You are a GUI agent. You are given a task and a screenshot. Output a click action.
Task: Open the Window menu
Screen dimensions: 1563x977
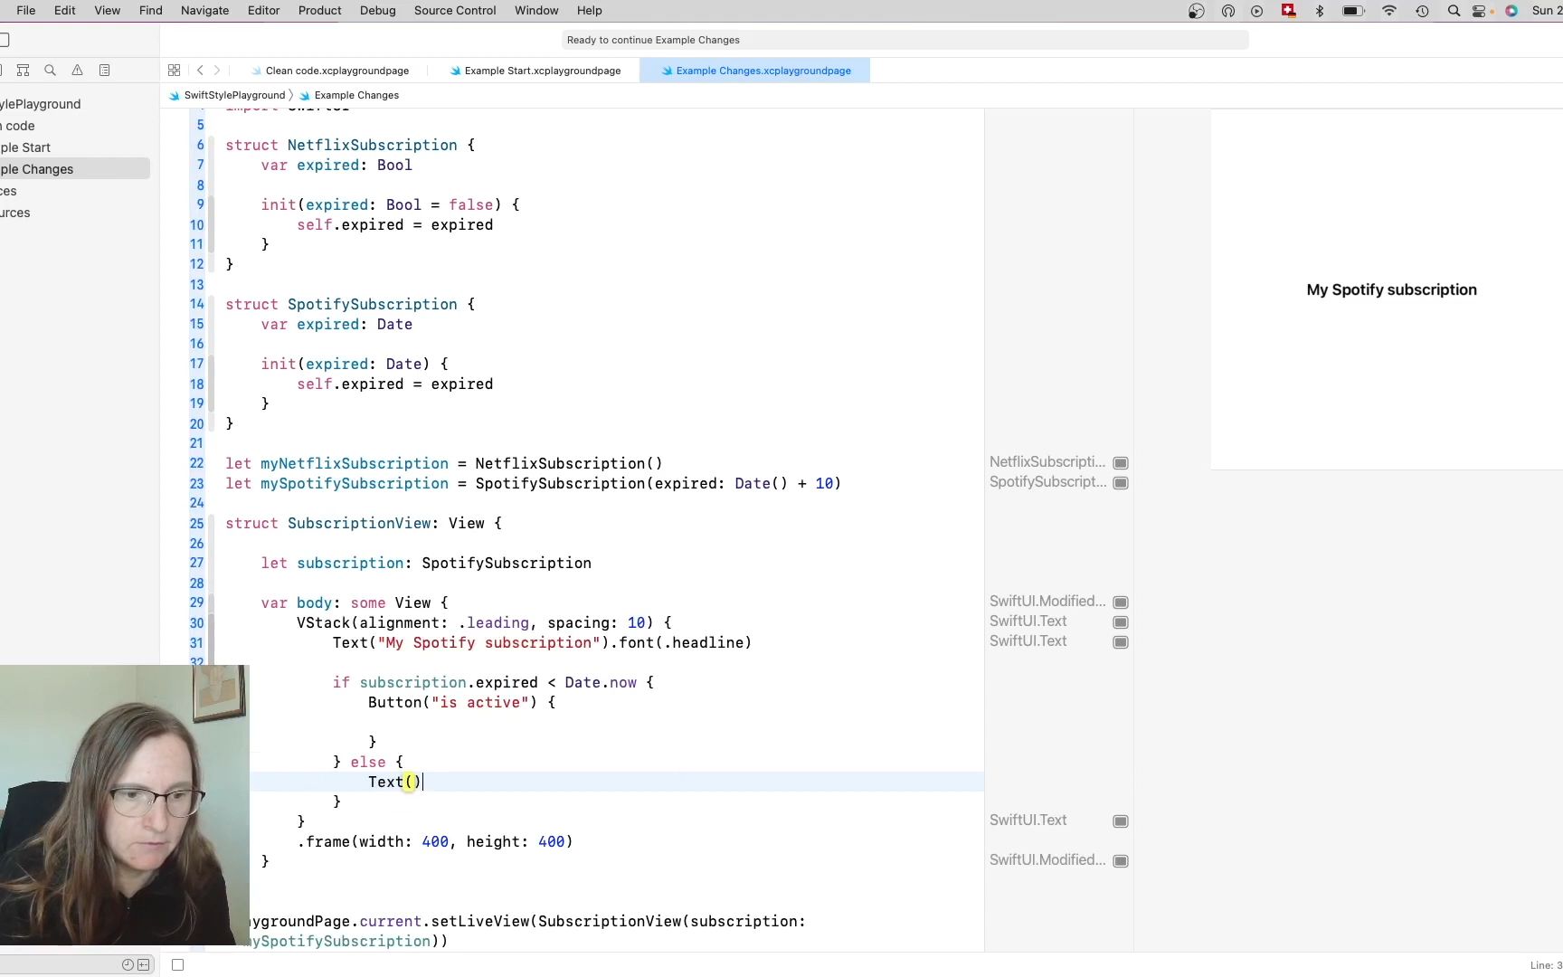pos(536,11)
